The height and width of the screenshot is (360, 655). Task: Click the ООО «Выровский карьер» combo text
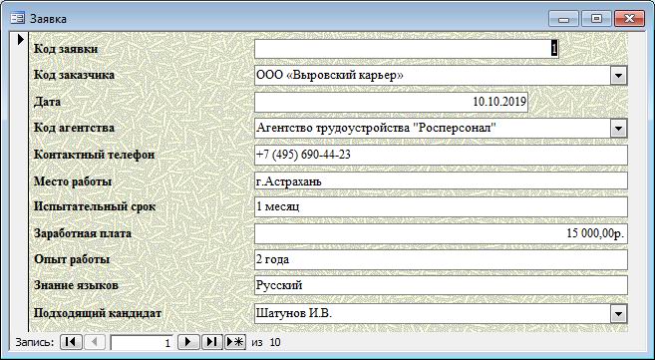330,75
